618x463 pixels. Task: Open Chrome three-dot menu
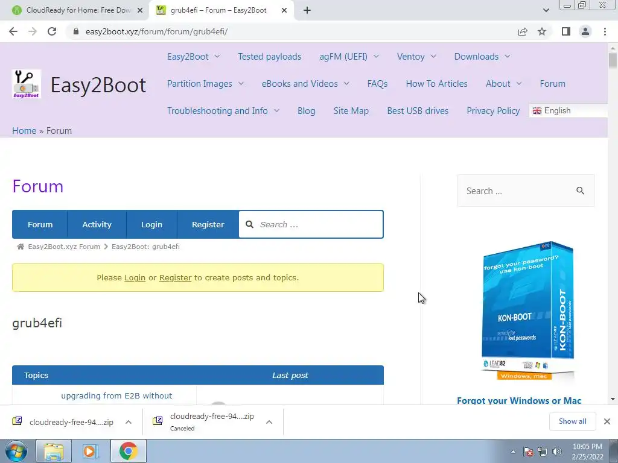[605, 31]
